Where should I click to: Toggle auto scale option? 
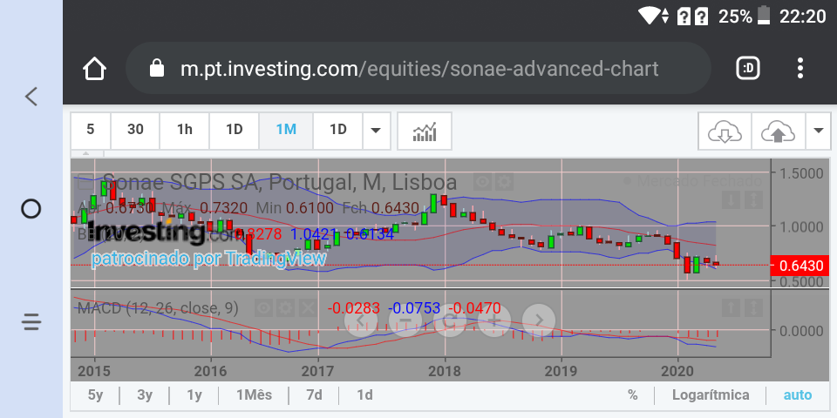798,395
